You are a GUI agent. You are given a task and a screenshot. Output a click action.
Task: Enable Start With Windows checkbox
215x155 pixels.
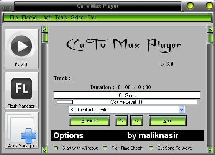coord(56,148)
